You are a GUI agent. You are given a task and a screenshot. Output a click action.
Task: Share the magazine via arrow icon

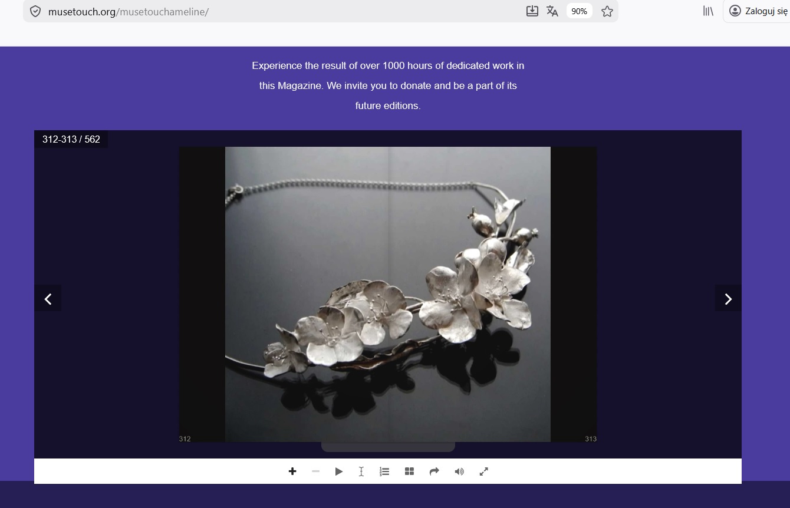coord(434,471)
